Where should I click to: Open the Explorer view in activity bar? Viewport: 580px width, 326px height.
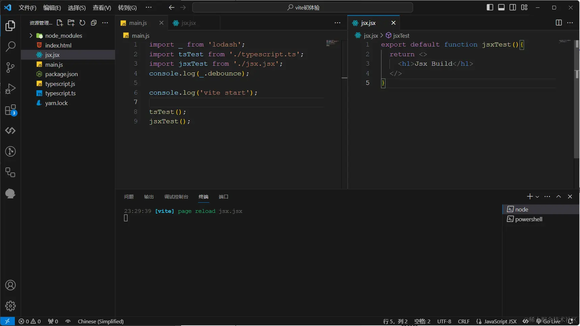pos(10,26)
